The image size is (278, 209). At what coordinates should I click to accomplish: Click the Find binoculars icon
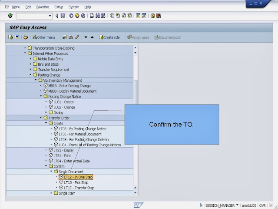[x=97, y=16]
